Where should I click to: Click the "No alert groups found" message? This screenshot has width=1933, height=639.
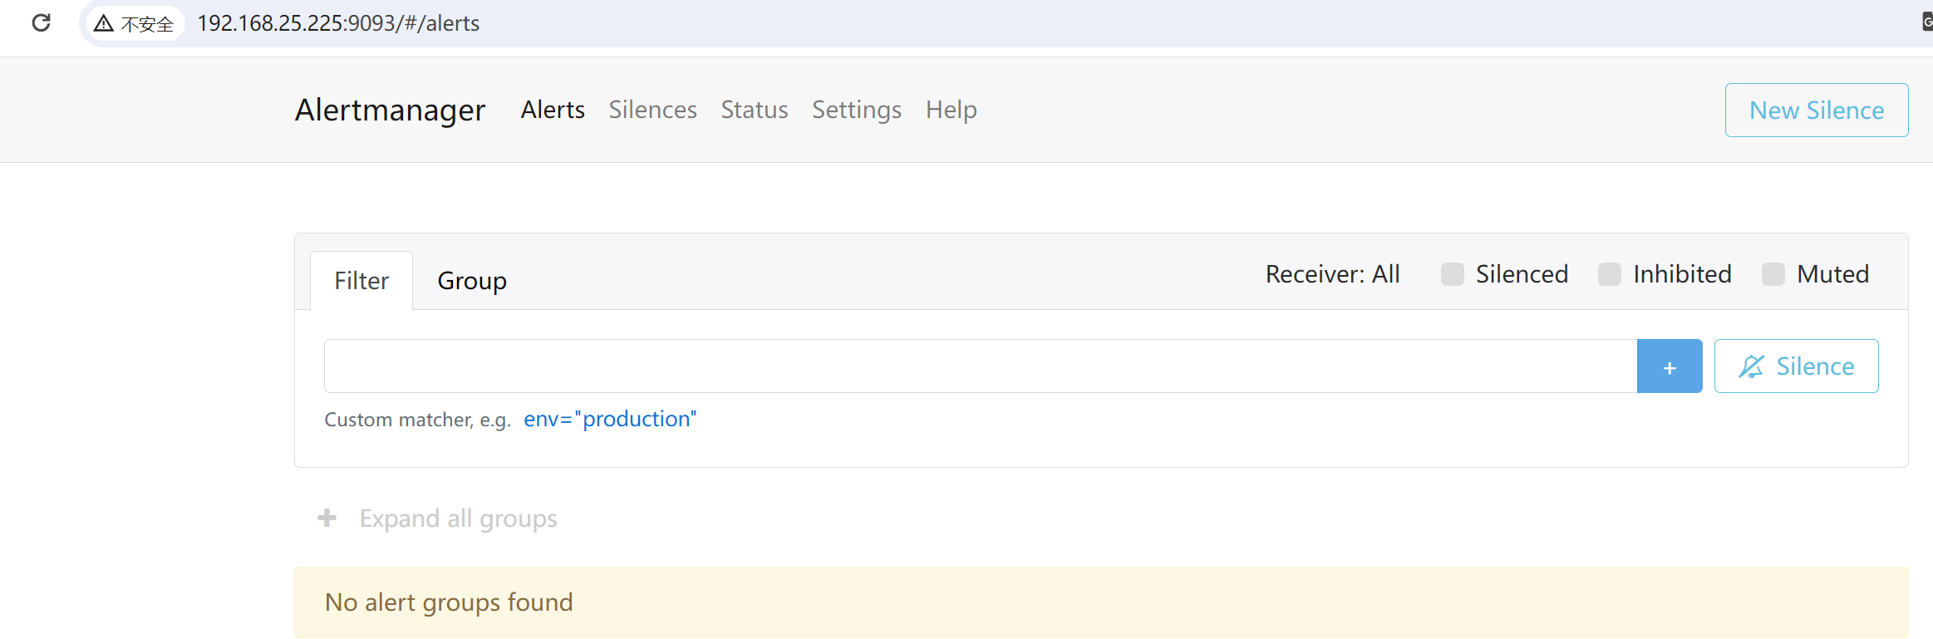coord(449,602)
